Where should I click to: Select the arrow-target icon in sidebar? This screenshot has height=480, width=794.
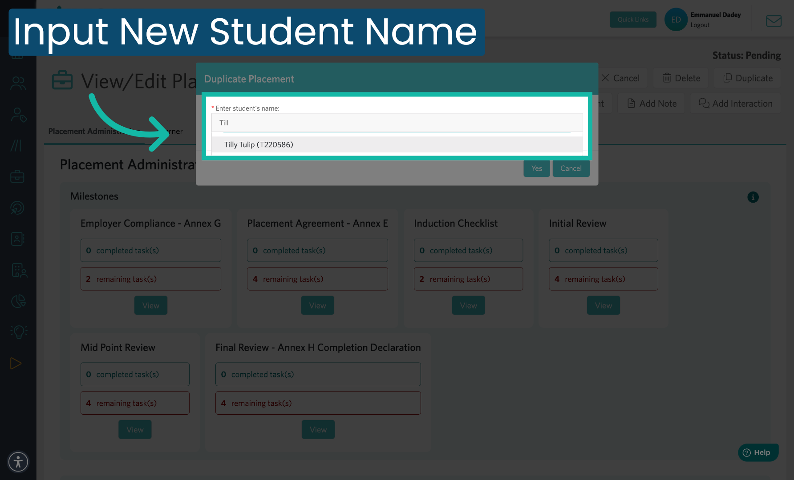[x=17, y=208]
